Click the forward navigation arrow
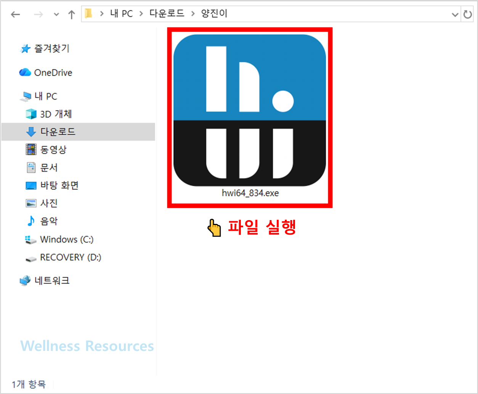Screen dimensions: 478x394 click(38, 14)
